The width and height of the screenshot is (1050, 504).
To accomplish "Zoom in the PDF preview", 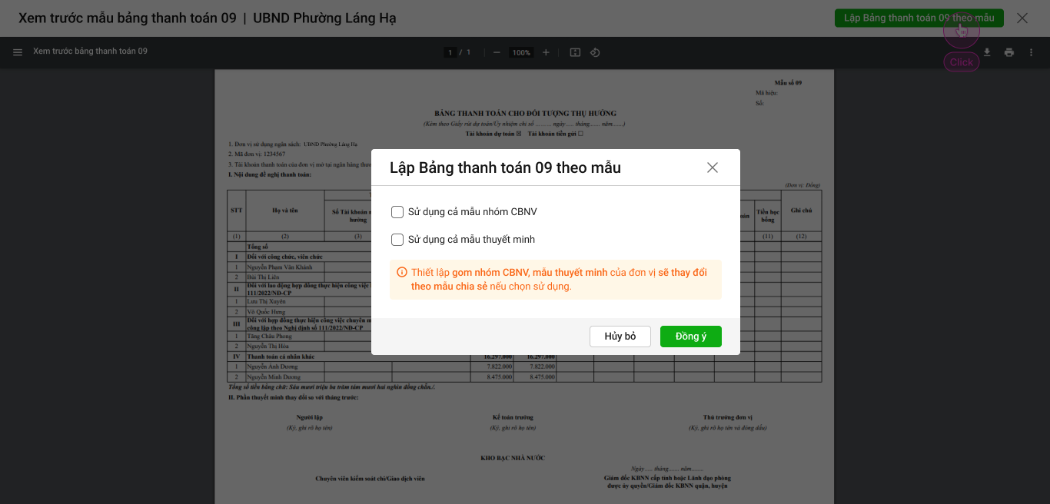I will (x=546, y=52).
